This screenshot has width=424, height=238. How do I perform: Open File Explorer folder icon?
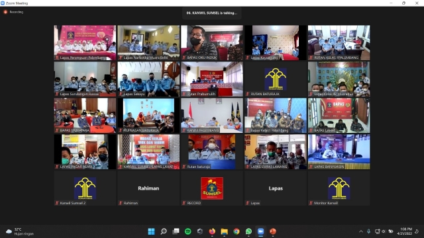tap(224, 231)
